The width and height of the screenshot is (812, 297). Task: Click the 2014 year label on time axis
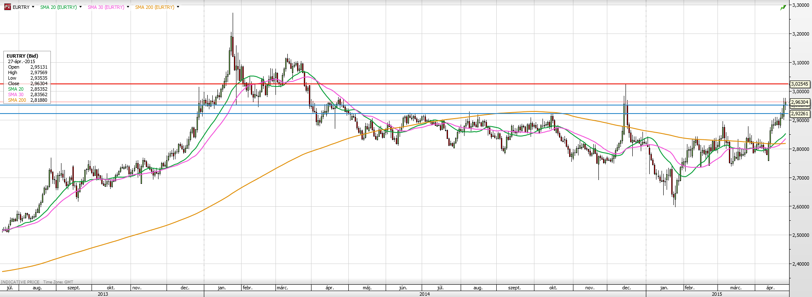[x=425, y=294]
